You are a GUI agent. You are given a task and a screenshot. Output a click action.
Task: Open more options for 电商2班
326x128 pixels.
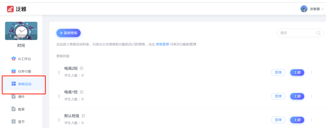[312, 73]
